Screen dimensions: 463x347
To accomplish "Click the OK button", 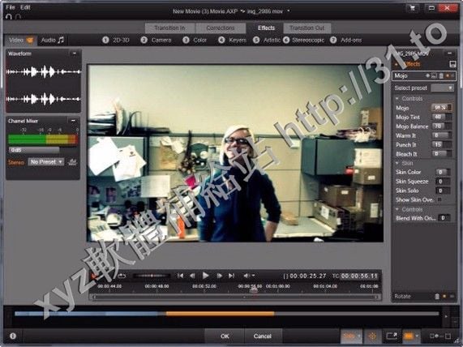I will pyautogui.click(x=225, y=336).
